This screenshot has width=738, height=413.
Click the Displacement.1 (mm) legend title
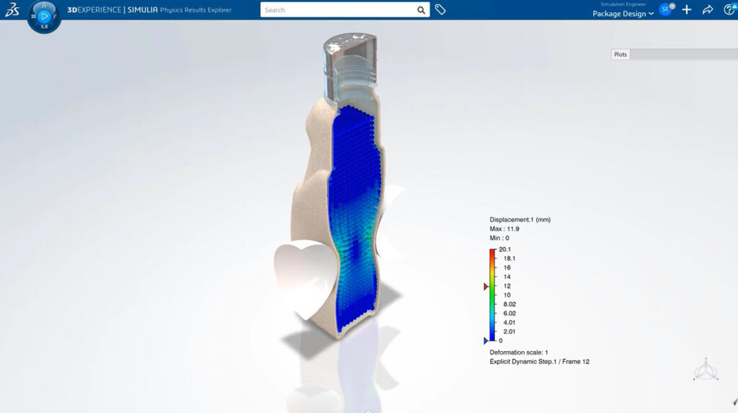520,219
